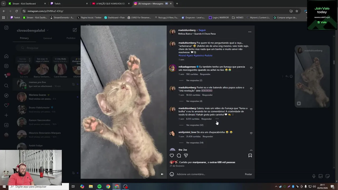Switch to Stream - Kick Dashboard tab
This screenshot has width=338, height=190.
27,4
